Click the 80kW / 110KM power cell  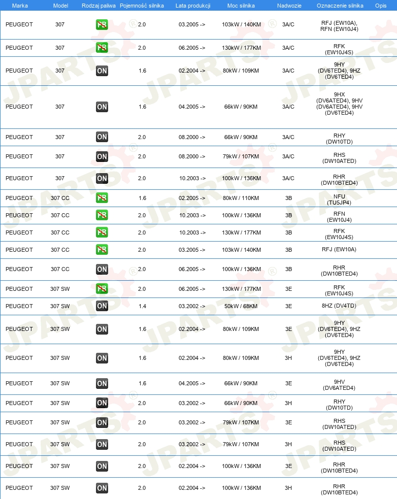241,198
